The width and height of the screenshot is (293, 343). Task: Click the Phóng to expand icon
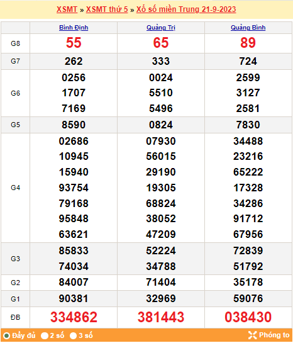pyautogui.click(x=252, y=335)
